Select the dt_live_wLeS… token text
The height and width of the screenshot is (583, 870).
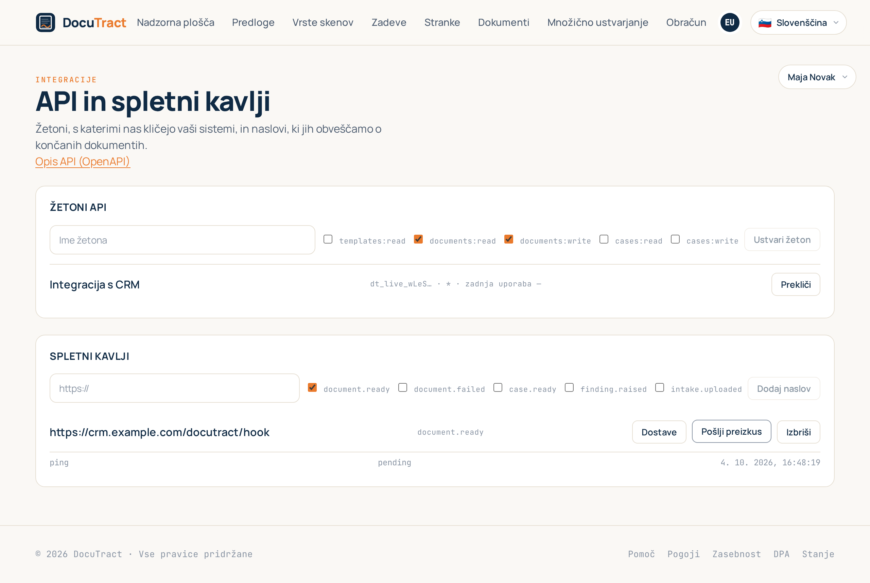coord(401,284)
